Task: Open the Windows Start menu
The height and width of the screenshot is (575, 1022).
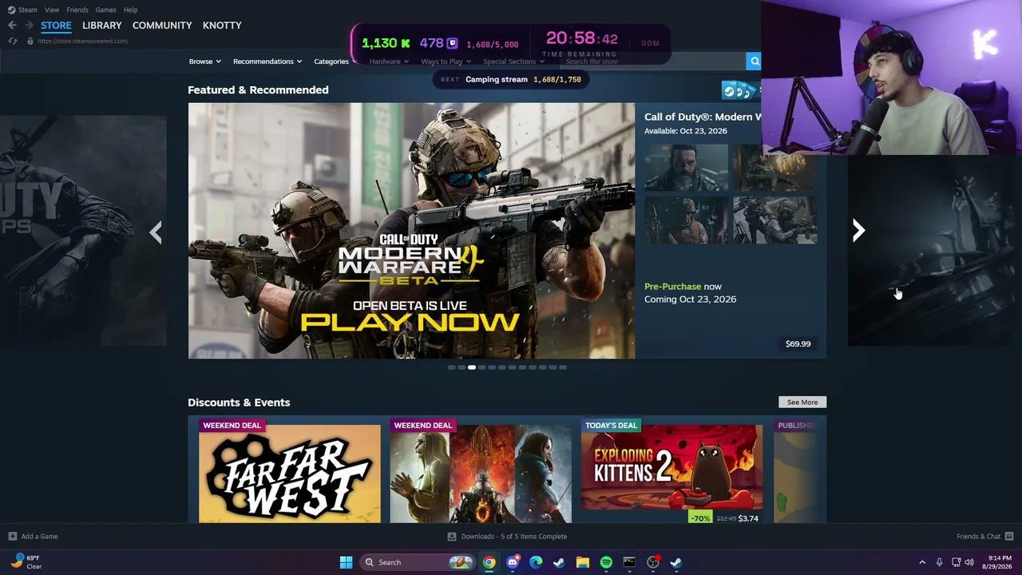Action: [346, 562]
